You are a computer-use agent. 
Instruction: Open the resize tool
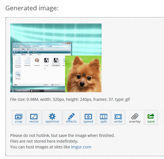(34, 117)
